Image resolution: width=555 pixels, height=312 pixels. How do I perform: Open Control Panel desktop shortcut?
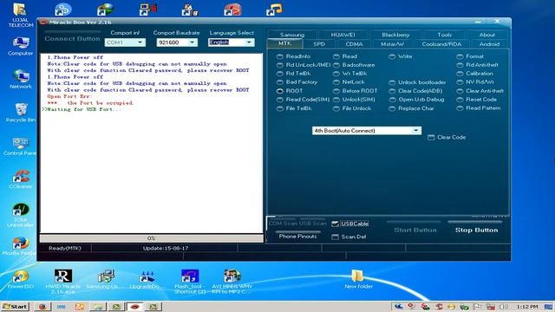(x=20, y=146)
